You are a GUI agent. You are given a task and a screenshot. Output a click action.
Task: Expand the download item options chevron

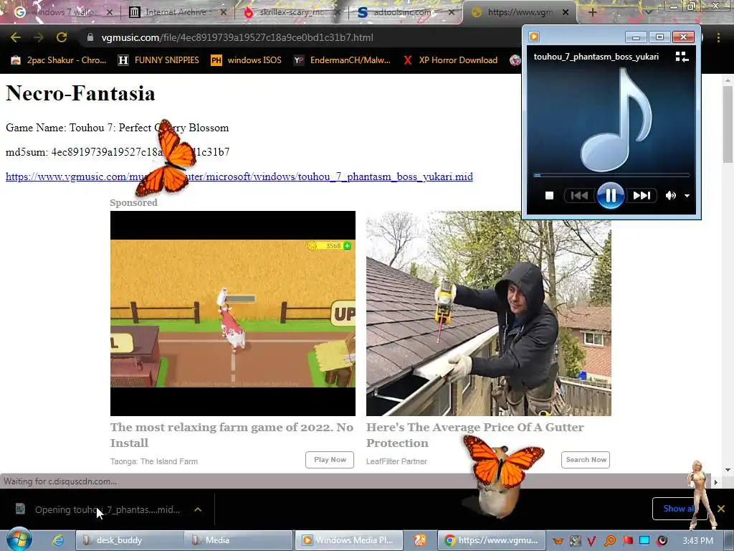coord(198,509)
